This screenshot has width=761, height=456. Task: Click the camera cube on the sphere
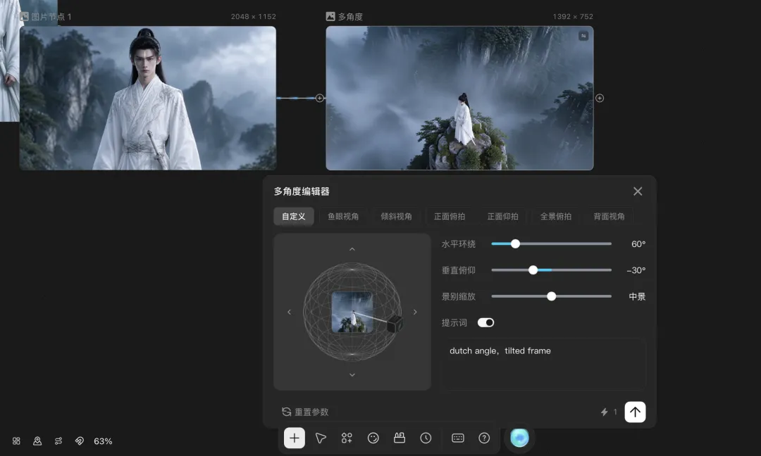point(395,323)
